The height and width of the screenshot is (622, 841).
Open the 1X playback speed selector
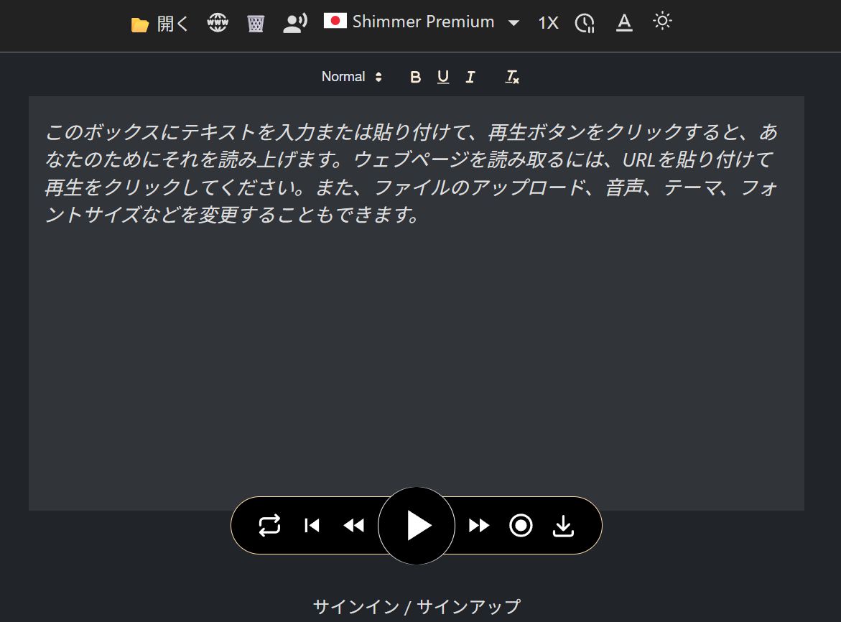tap(548, 23)
